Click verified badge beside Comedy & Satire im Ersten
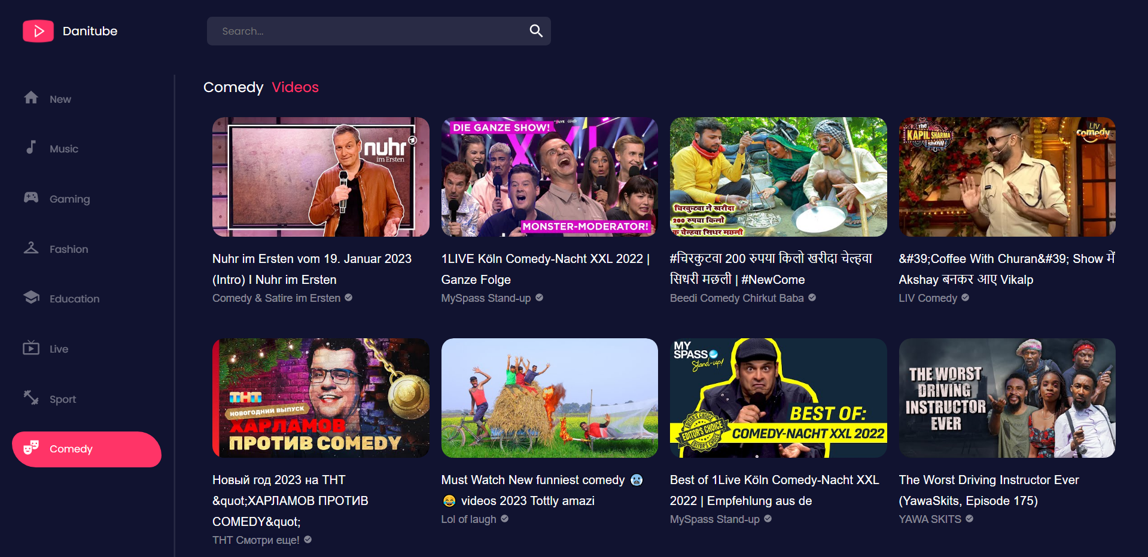1148x557 pixels. (x=349, y=298)
